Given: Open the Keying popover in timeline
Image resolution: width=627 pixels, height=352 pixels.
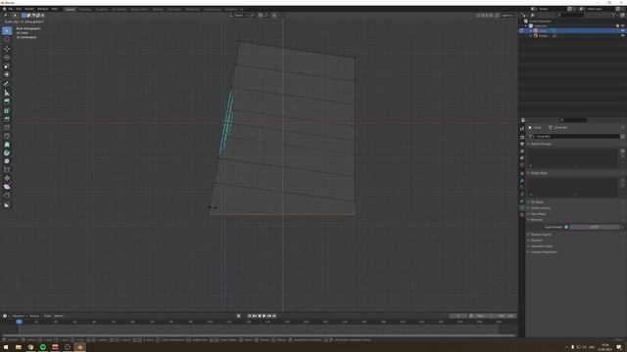Looking at the screenshot, I should [x=35, y=316].
